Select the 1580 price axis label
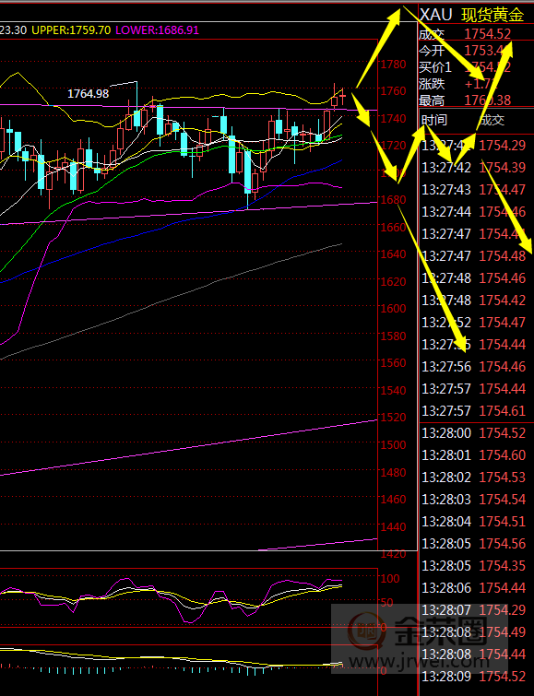Screen dimensions: 534x696 point(393,336)
